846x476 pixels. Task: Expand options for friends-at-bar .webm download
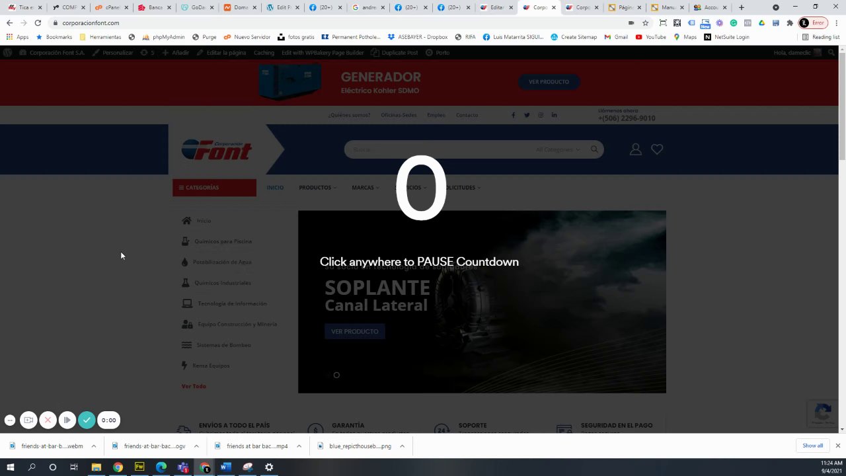click(93, 446)
